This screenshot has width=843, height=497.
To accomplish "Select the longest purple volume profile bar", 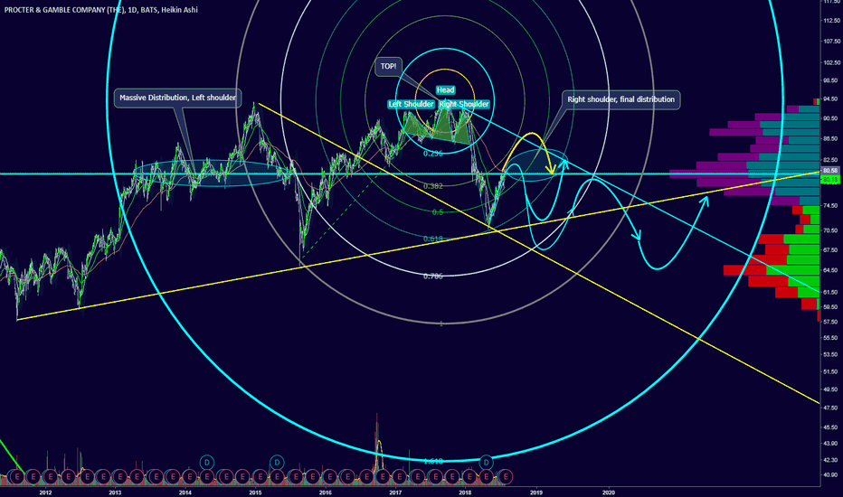I will pyautogui.click(x=708, y=173).
